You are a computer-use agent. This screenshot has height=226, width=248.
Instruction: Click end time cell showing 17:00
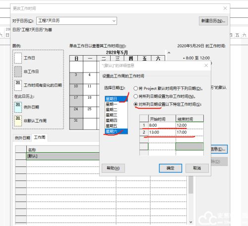coord(189,132)
